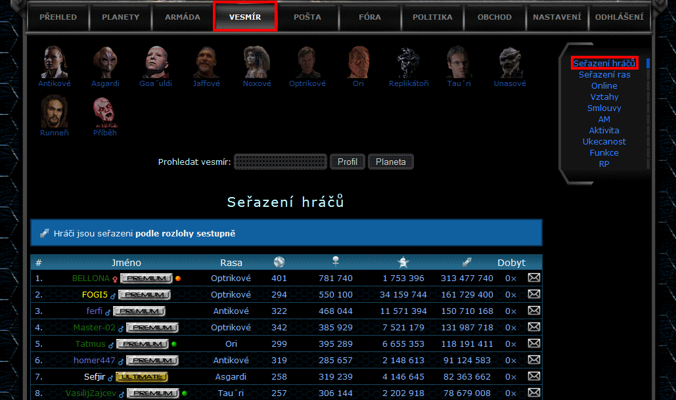676x400 pixels.
Task: Select the Asgardi alien portrait
Action: tap(105, 62)
